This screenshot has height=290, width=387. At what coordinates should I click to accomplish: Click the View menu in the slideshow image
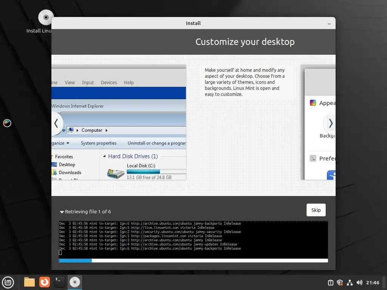[x=70, y=83]
